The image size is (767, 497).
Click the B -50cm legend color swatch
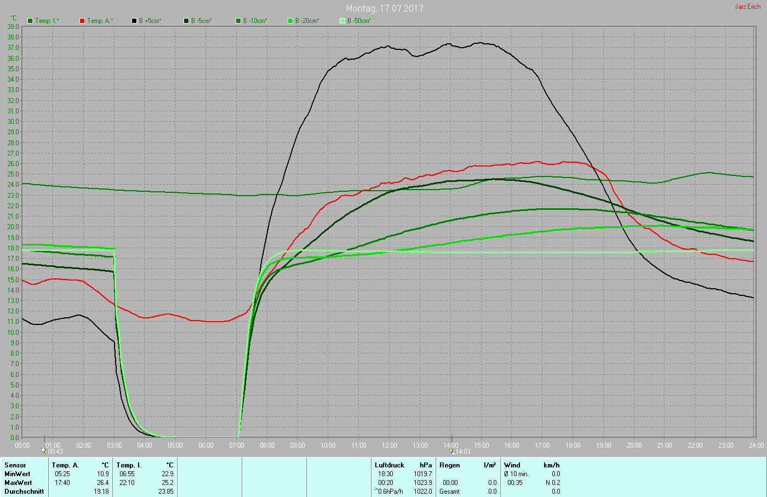pos(342,21)
